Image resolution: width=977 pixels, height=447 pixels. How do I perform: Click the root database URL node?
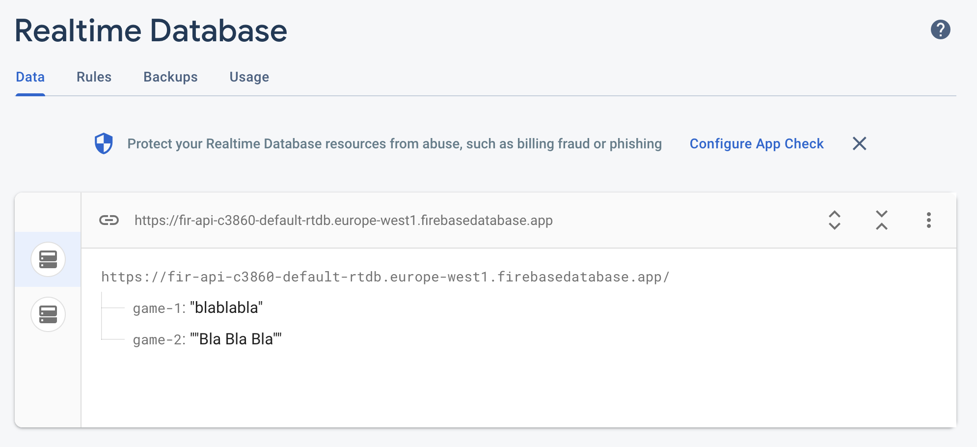coord(385,277)
